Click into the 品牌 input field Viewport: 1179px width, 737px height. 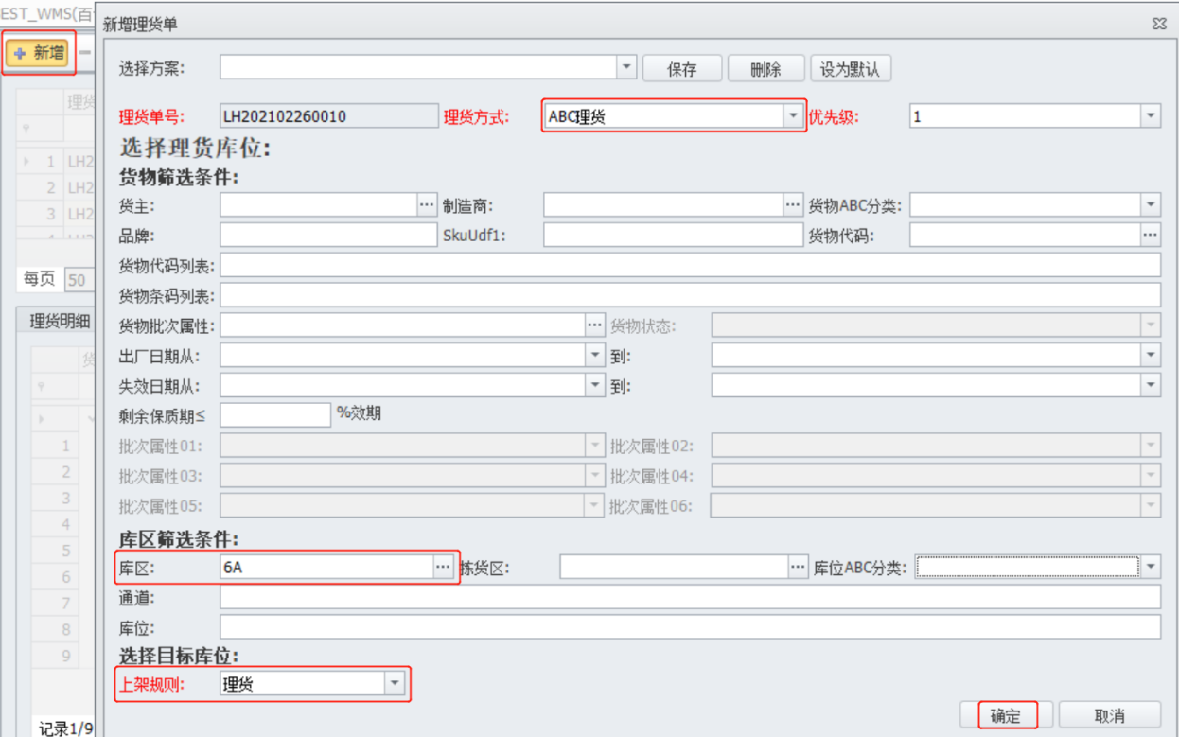[327, 235]
